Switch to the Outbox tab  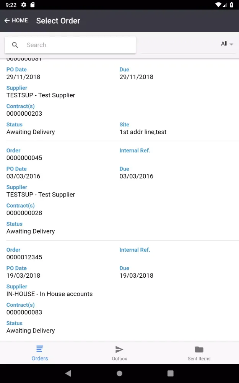[119, 353]
